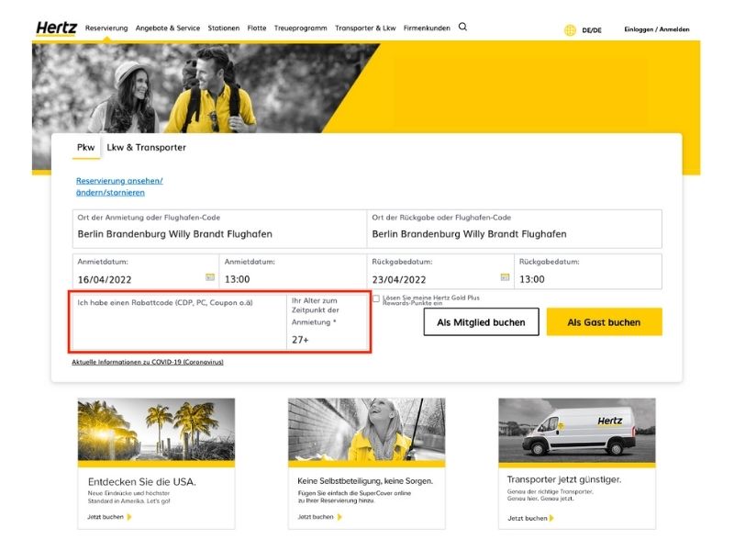Tick the Hertz Gold Plus Rewards-Punkte checkbox
The image size is (734, 551).
pyautogui.click(x=376, y=298)
